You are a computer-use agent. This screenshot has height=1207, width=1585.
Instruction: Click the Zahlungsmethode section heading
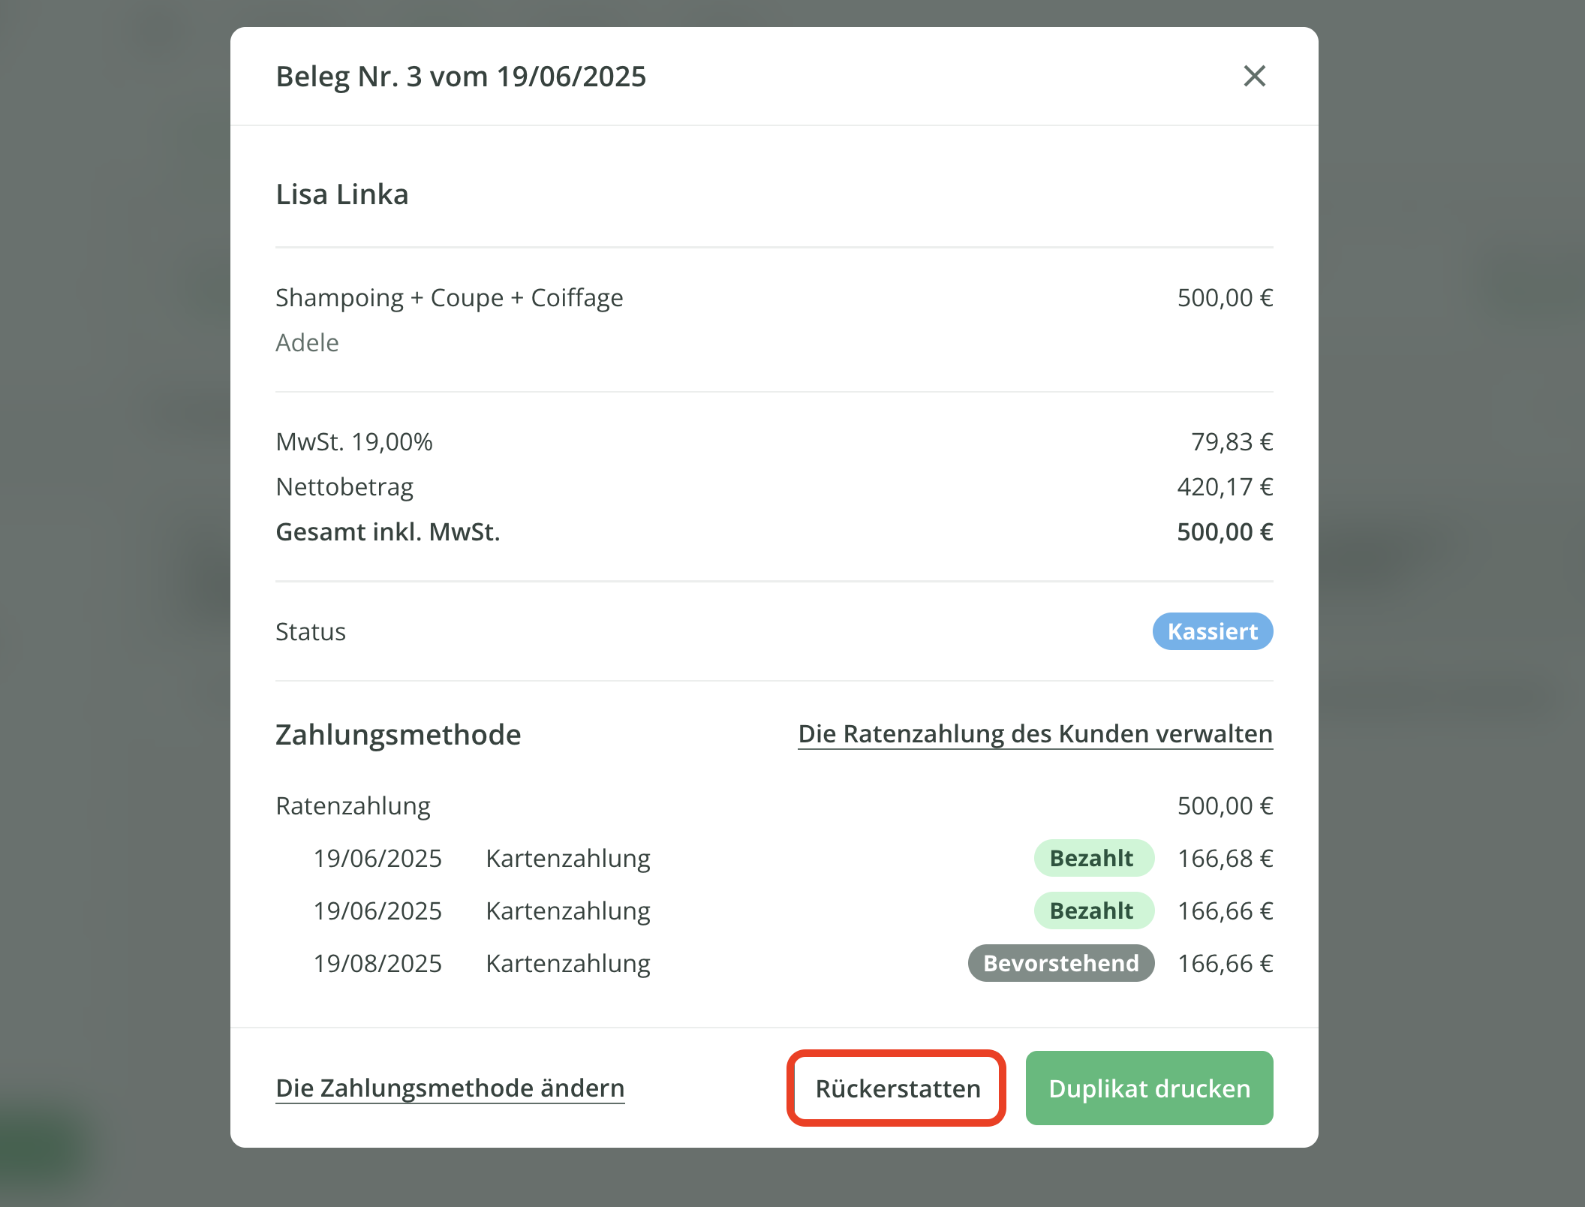pyautogui.click(x=398, y=734)
